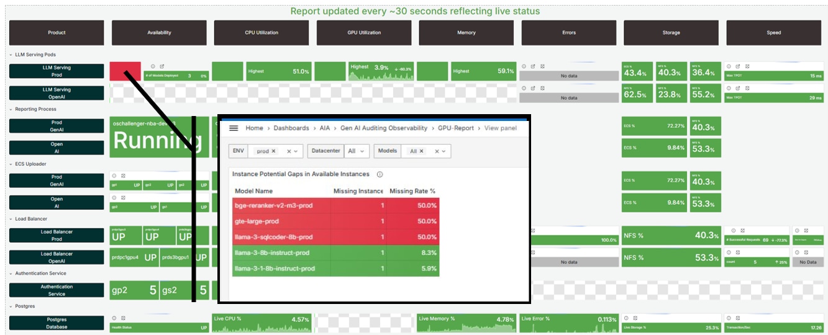The width and height of the screenshot is (828, 335).
Task: Collapse the Postgres row
Action: [11, 306]
